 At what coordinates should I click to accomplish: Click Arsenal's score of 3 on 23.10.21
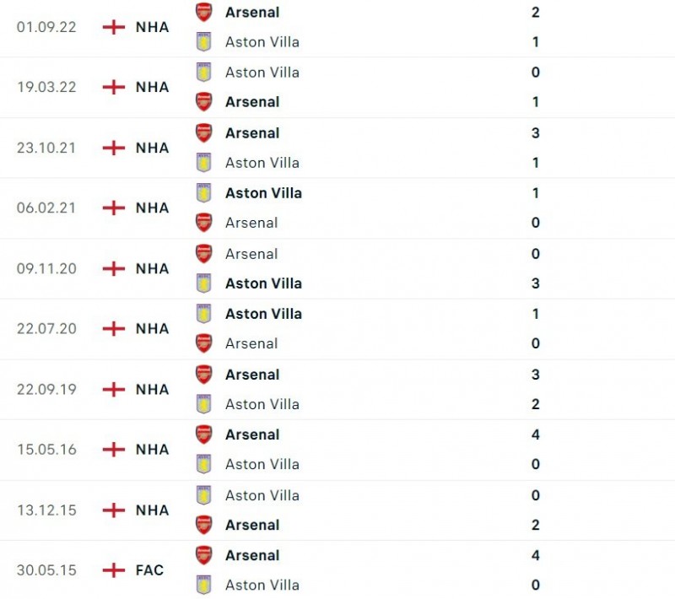pos(536,133)
